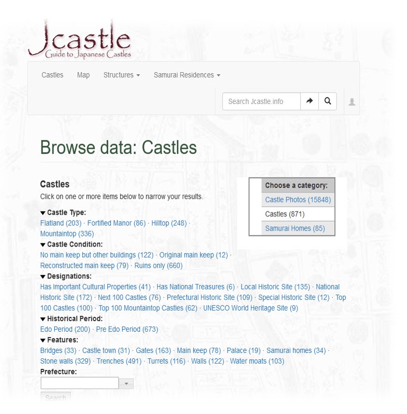
Task: Click the search magnifying glass icon
Action: coord(327,101)
